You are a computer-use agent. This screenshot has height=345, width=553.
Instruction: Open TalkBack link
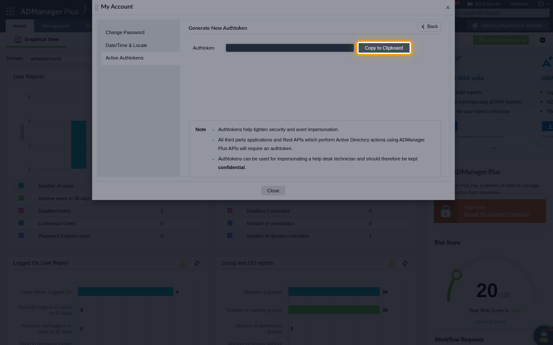518,4
